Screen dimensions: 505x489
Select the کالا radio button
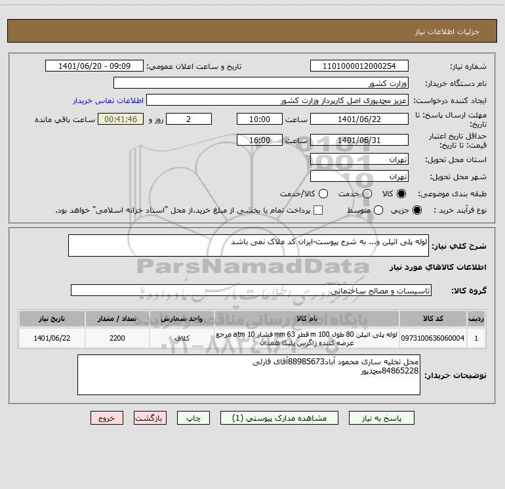(401, 194)
